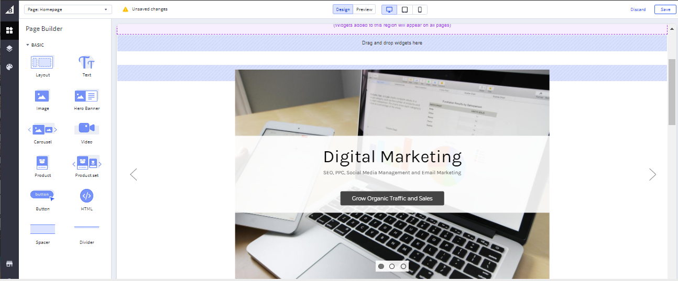Choose the Carousel widget icon
Viewport: 678px width, 281px height.
pyautogui.click(x=42, y=129)
